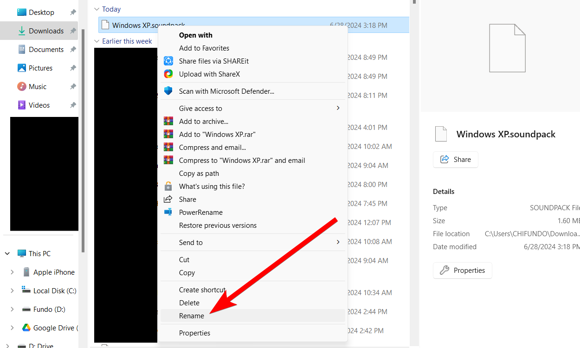Click the Pictures icon in sidebar
Screen dimensions: 580x348
coord(21,68)
